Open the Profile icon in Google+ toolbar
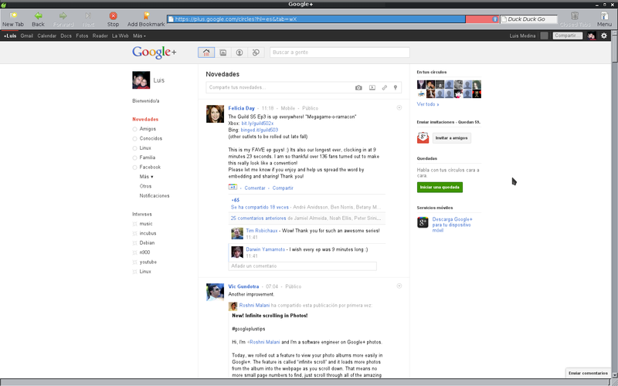This screenshot has width=618, height=386. (239, 52)
